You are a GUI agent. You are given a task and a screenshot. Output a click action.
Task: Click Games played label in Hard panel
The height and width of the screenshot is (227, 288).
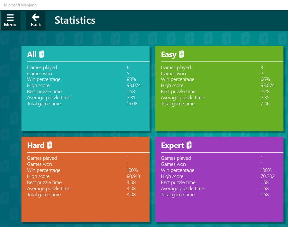[42, 158]
